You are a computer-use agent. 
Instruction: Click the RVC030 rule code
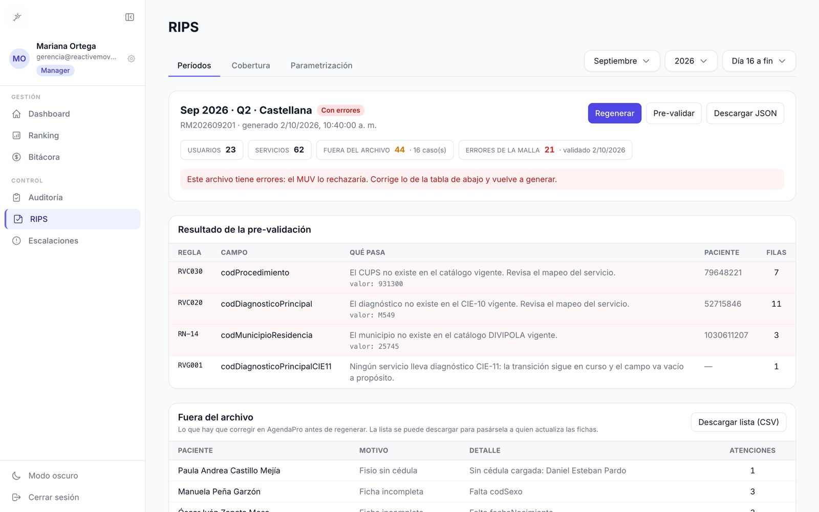(x=190, y=271)
